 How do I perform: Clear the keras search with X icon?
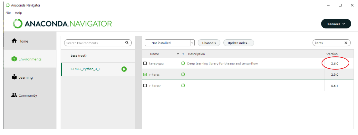pyautogui.click(x=346, y=43)
